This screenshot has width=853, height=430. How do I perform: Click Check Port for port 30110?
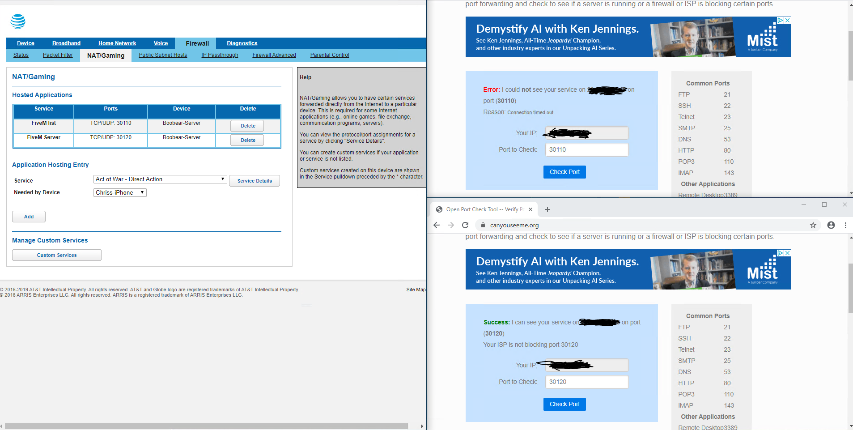[564, 172]
